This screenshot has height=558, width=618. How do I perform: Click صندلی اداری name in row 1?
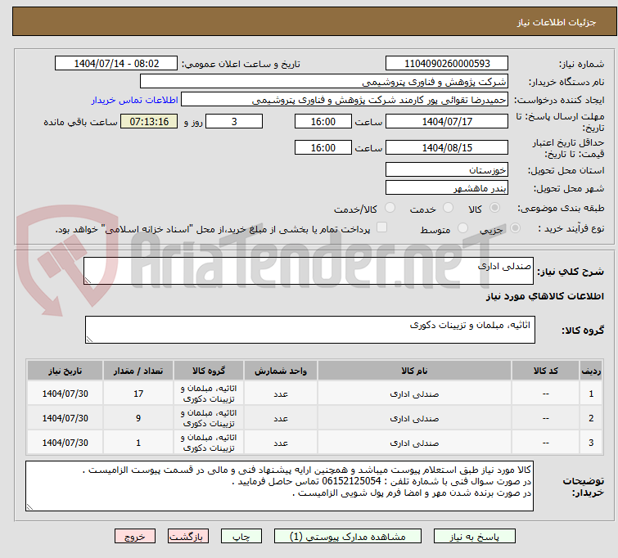[414, 394]
